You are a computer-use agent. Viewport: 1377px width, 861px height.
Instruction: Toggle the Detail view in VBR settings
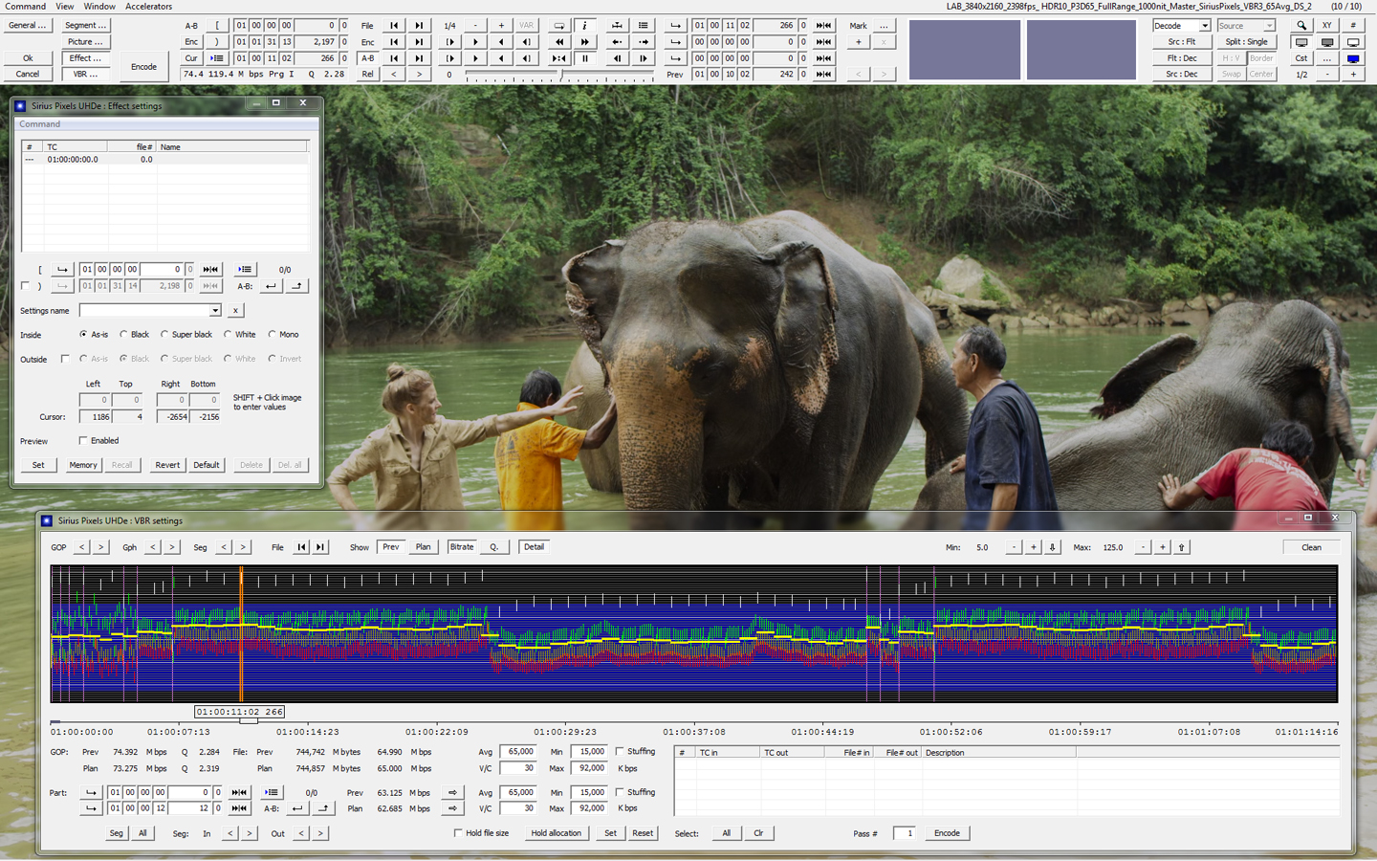[534, 547]
